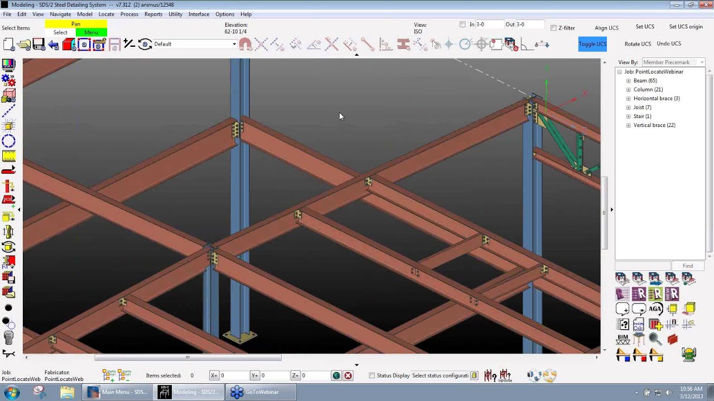This screenshot has width=714, height=401.
Task: Click the blue back arrow icon
Action: tap(54, 45)
